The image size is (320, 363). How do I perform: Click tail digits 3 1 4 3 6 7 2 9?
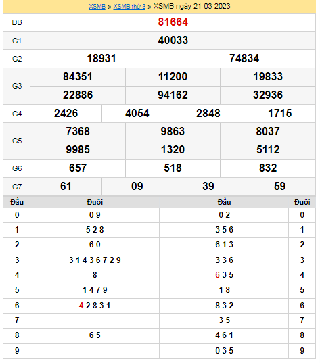(95, 260)
